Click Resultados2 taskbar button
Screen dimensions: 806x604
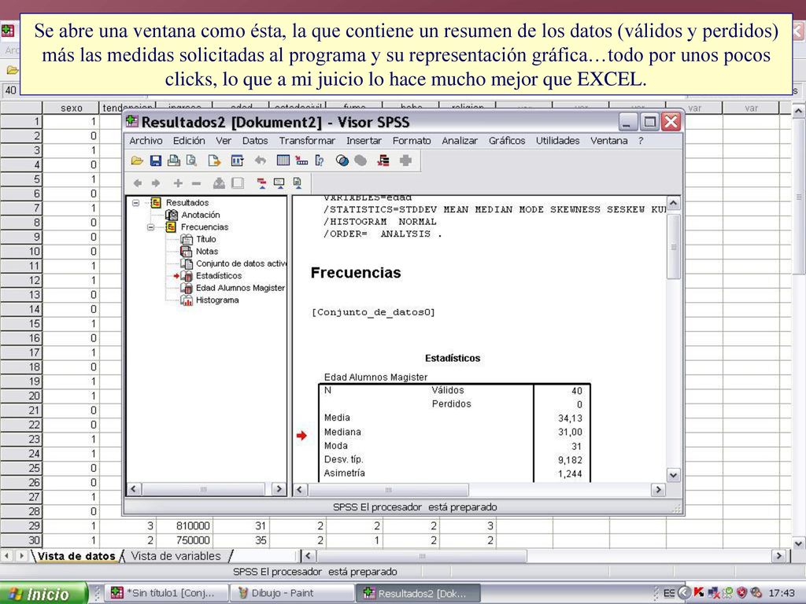pyautogui.click(x=417, y=593)
